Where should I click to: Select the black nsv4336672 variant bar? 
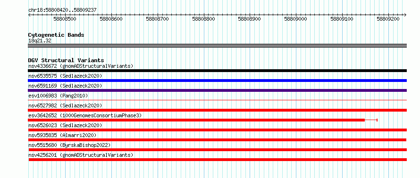pyautogui.click(x=217, y=71)
